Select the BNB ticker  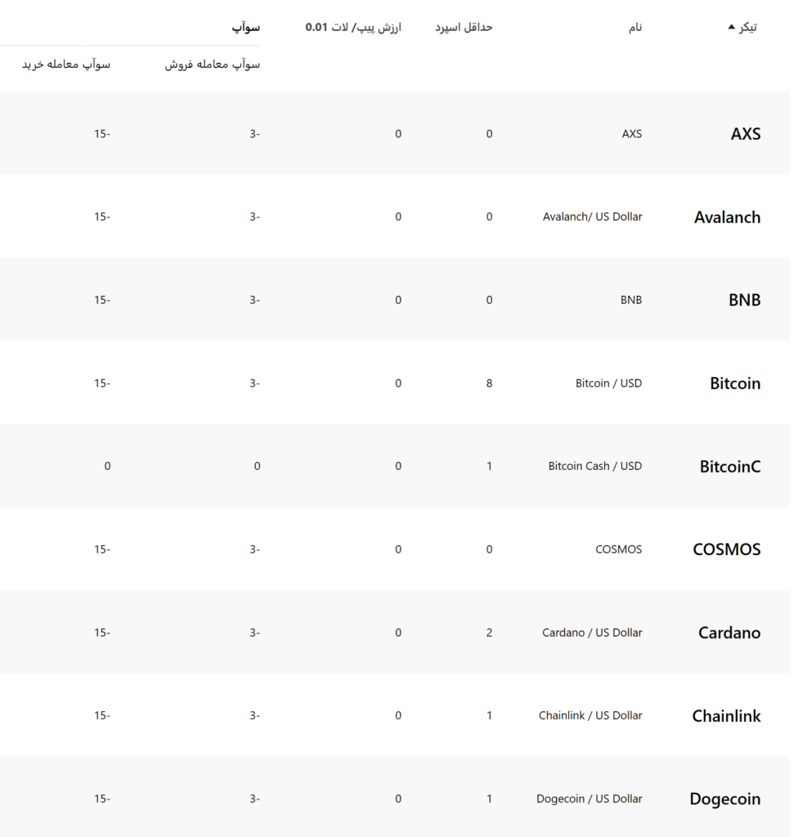coord(745,300)
